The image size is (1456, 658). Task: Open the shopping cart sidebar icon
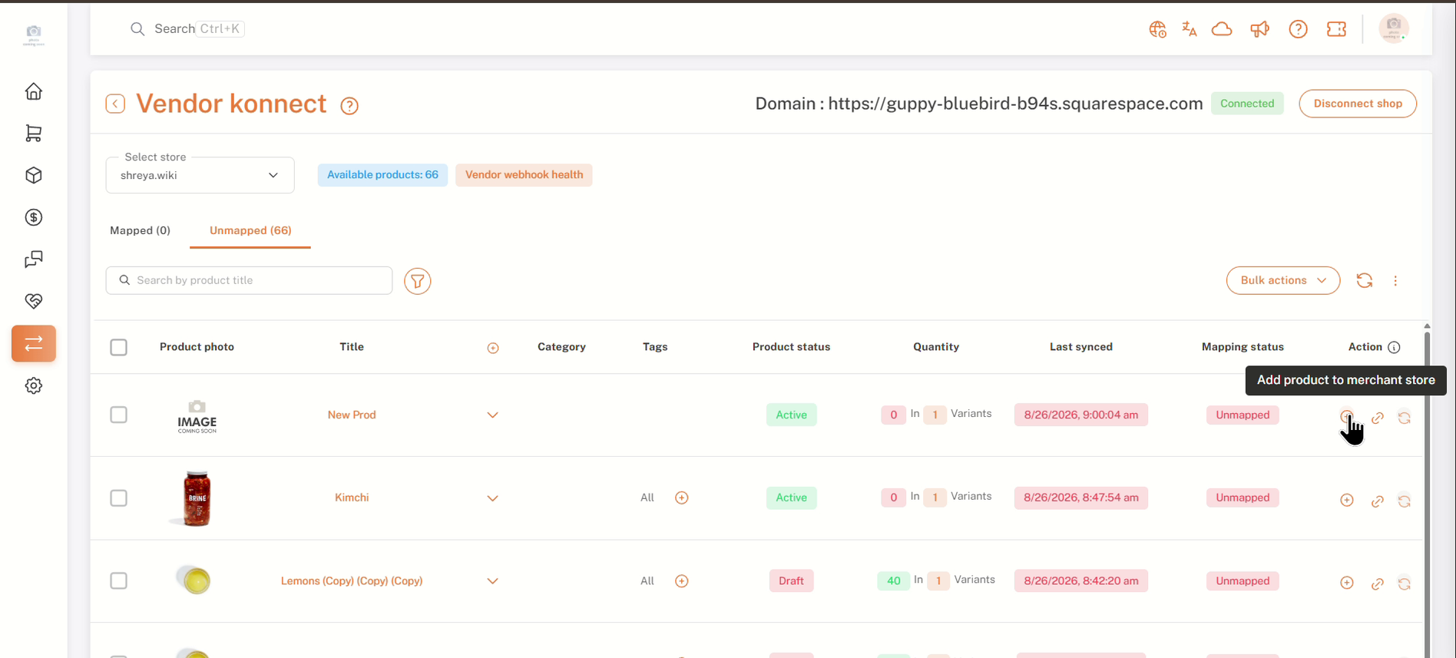[x=34, y=134]
